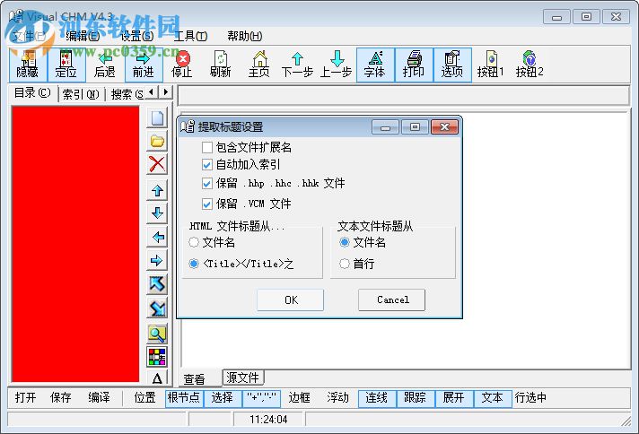Screen dimensions: 639x434
Task: Uncheck 自动加入索引 checkbox
Action: [207, 164]
